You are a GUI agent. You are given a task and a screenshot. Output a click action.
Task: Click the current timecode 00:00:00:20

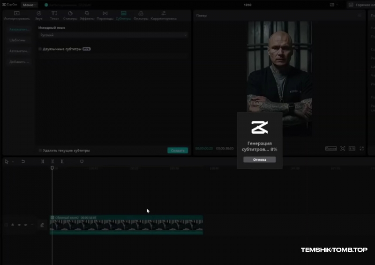coord(204,148)
